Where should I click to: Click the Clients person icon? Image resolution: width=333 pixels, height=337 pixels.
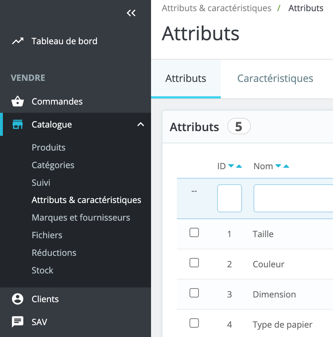point(18,299)
